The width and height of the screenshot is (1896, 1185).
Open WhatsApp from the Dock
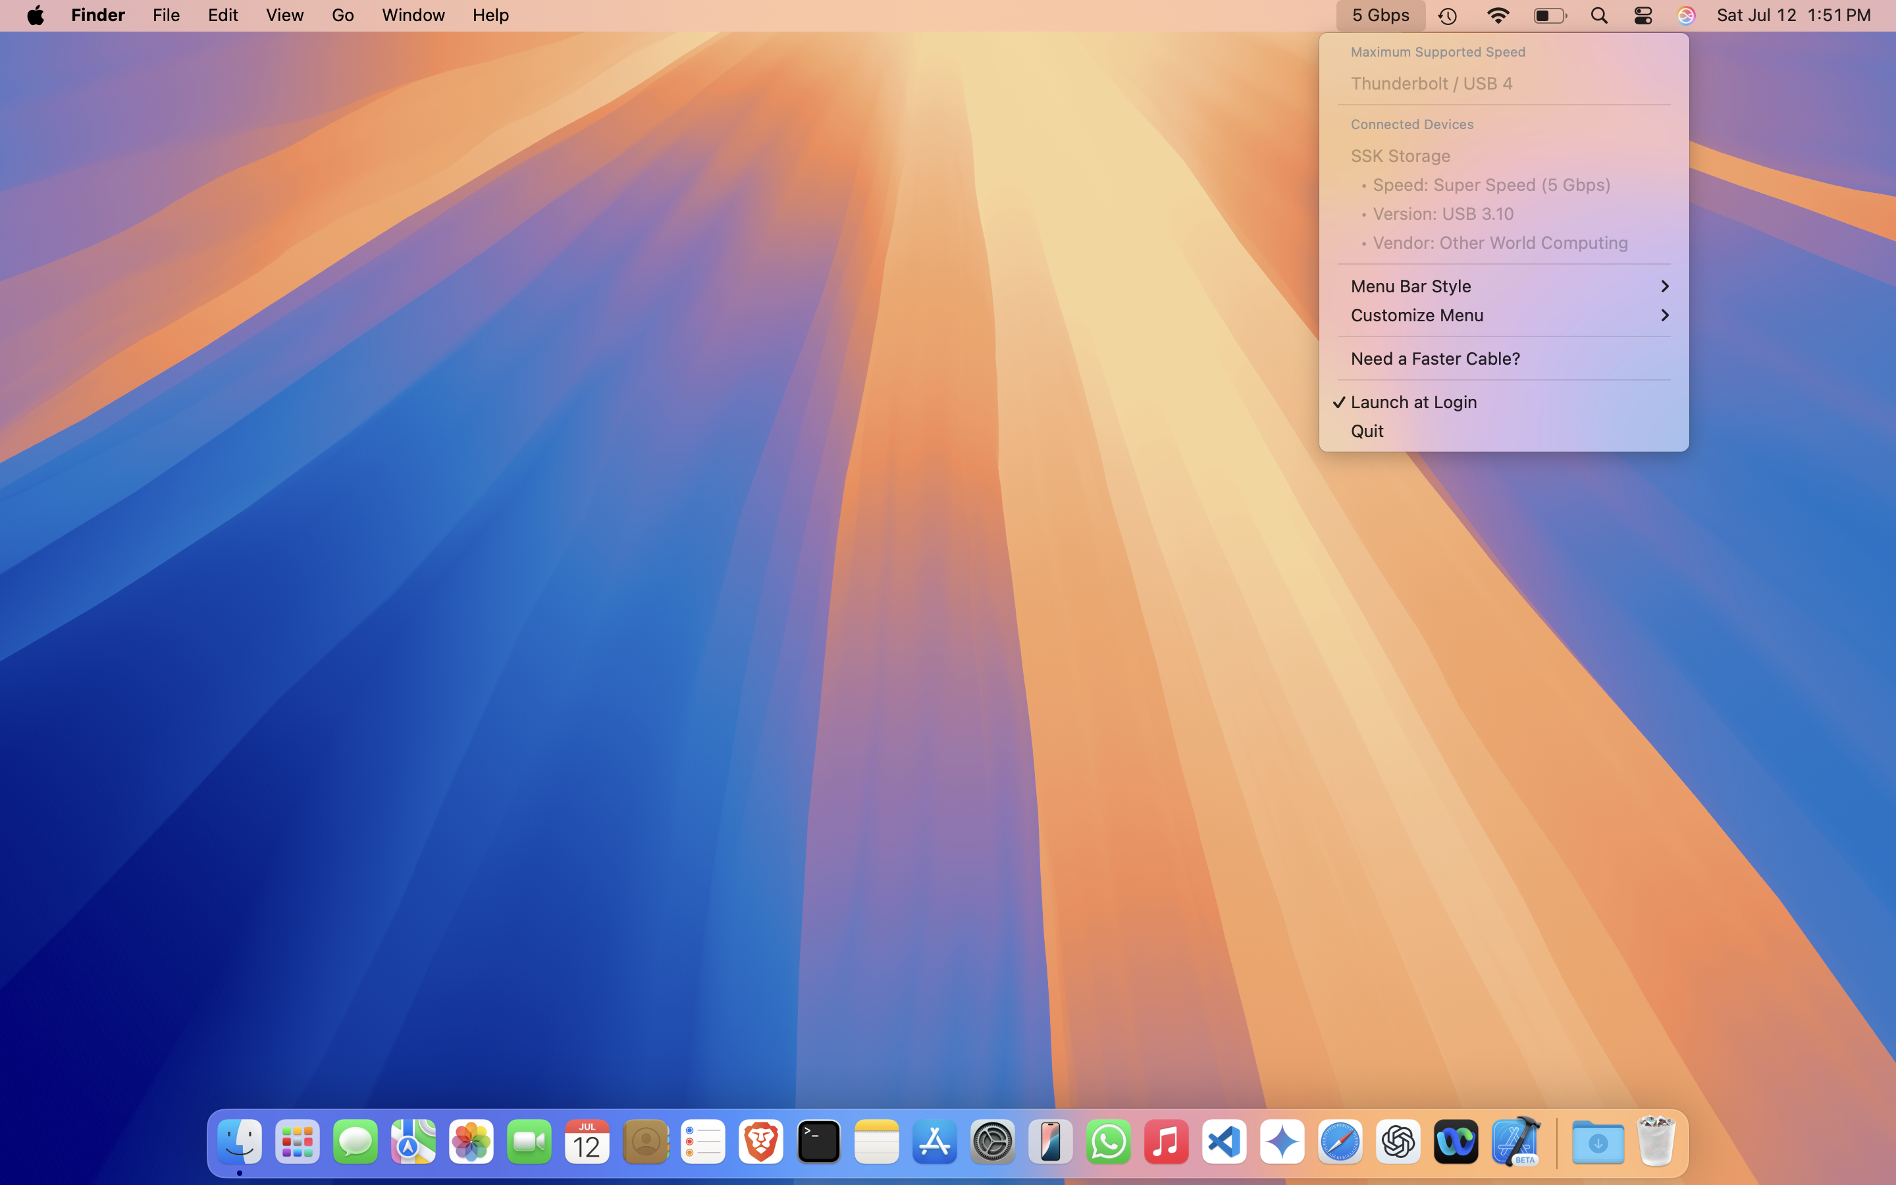tap(1108, 1142)
